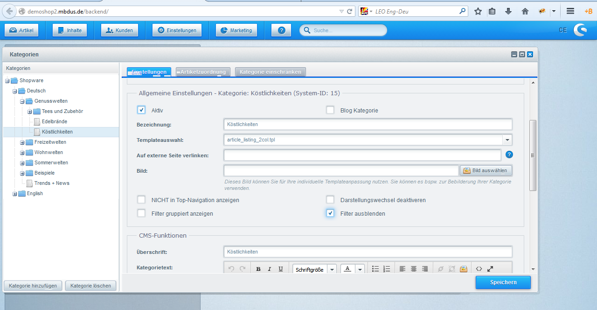597x310 pixels.
Task: Insert a bulleted list in editor
Action: 375,269
